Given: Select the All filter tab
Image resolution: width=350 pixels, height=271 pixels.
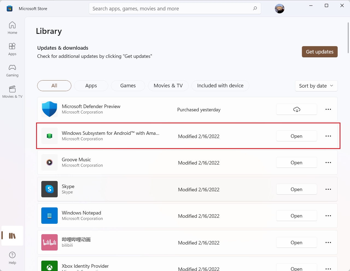Looking at the screenshot, I should pyautogui.click(x=54, y=86).
